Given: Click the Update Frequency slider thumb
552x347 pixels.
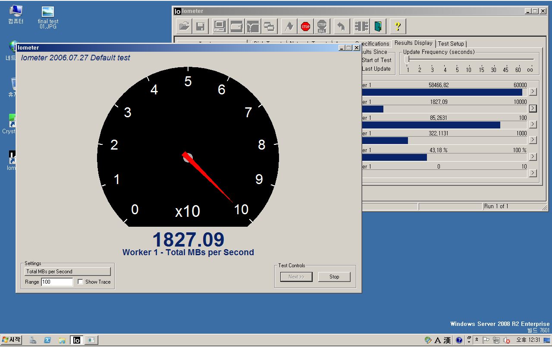Looking at the screenshot, I should [x=407, y=60].
